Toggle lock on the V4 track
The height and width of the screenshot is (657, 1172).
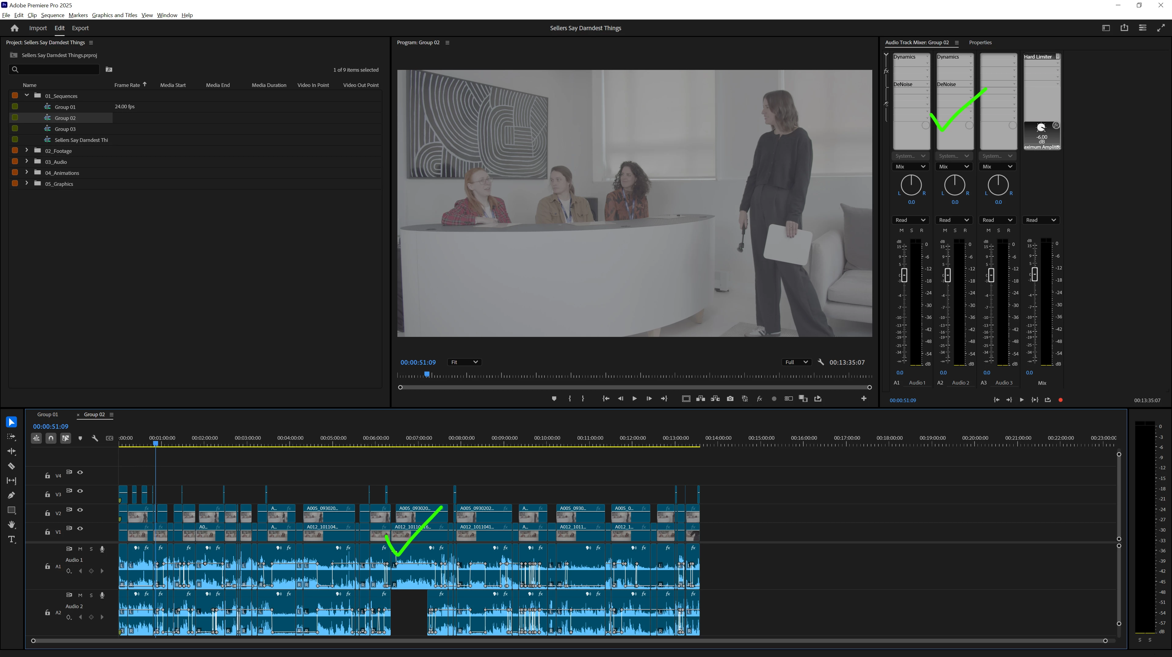[x=47, y=476]
